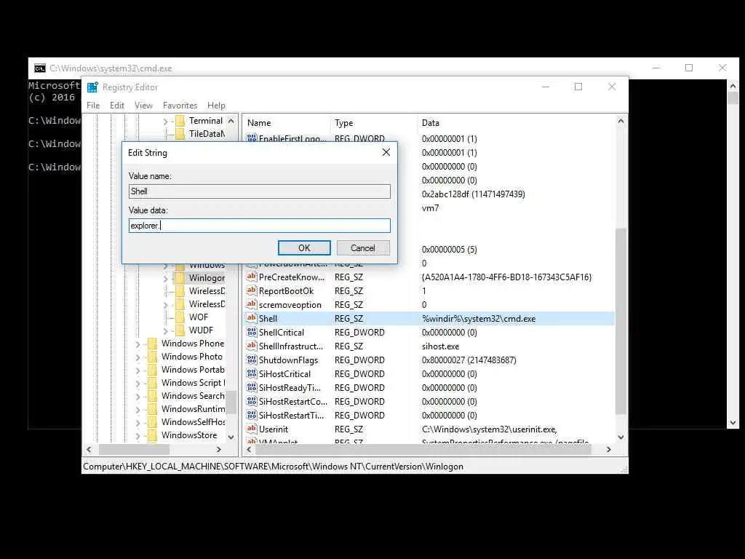745x559 pixels.
Task: Click tree pane scroll right arrow
Action: 218,449
